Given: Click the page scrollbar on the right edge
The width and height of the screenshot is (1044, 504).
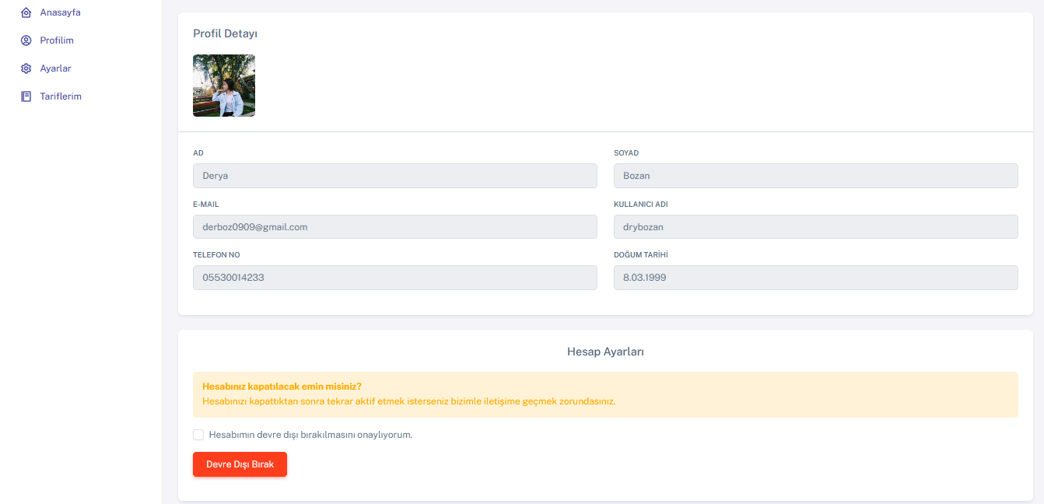Looking at the screenshot, I should point(1041,252).
